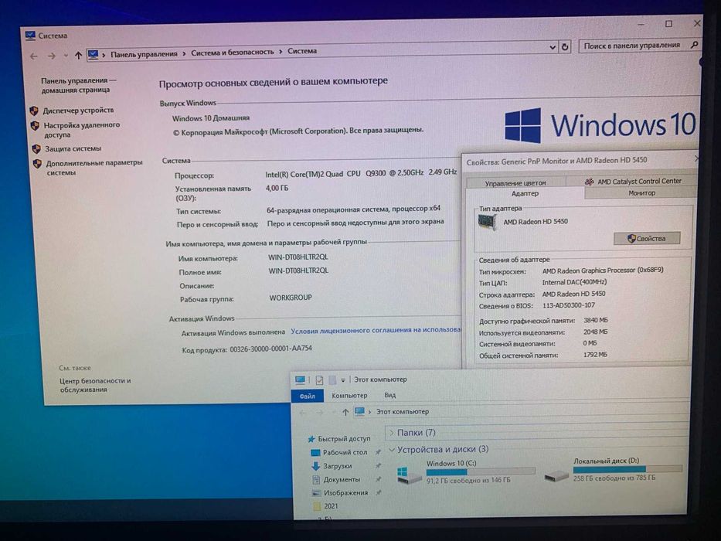Click the Защита системы shield icon
Screen dimensions: 721x541
pos(36,149)
